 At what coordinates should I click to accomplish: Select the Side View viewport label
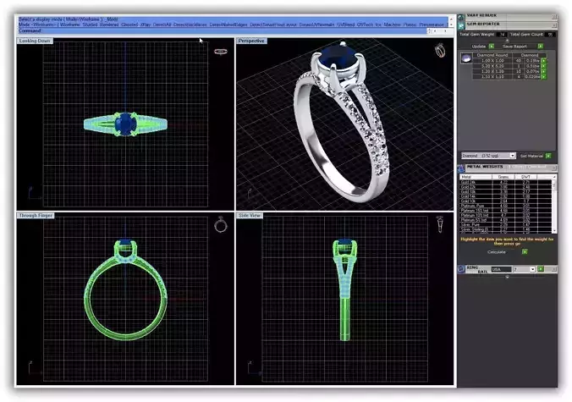250,216
